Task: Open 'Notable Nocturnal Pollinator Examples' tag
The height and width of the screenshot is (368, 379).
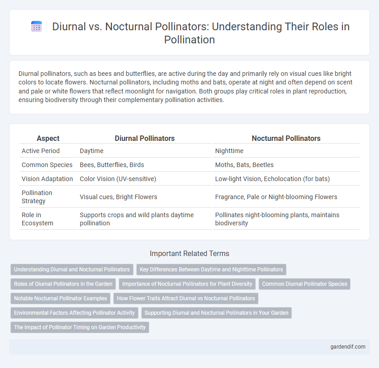Action: click(x=60, y=298)
